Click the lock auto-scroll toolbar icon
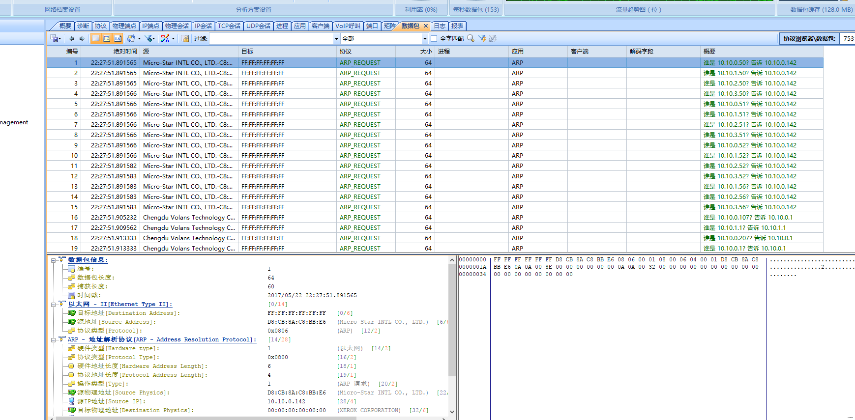855x420 pixels. (185, 38)
